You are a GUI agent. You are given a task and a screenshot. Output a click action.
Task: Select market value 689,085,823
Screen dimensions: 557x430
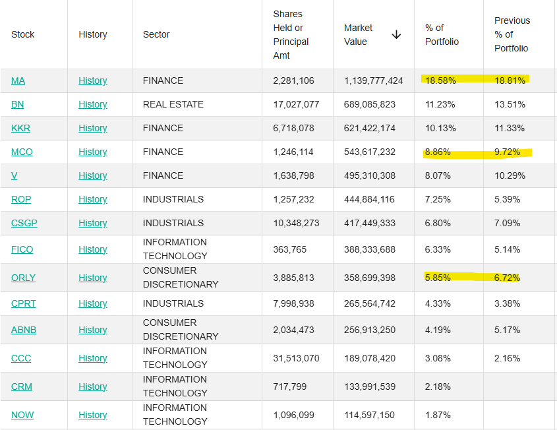[x=369, y=104]
